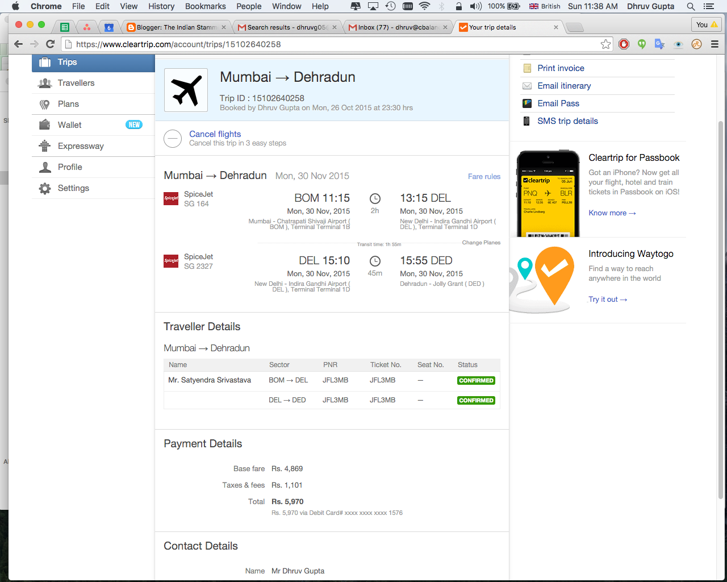Click the SpiceJet logo for SG 164
The image size is (727, 582).
pyautogui.click(x=171, y=198)
